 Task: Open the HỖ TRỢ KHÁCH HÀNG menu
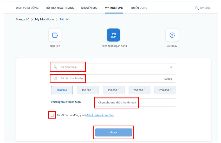pos(60,8)
